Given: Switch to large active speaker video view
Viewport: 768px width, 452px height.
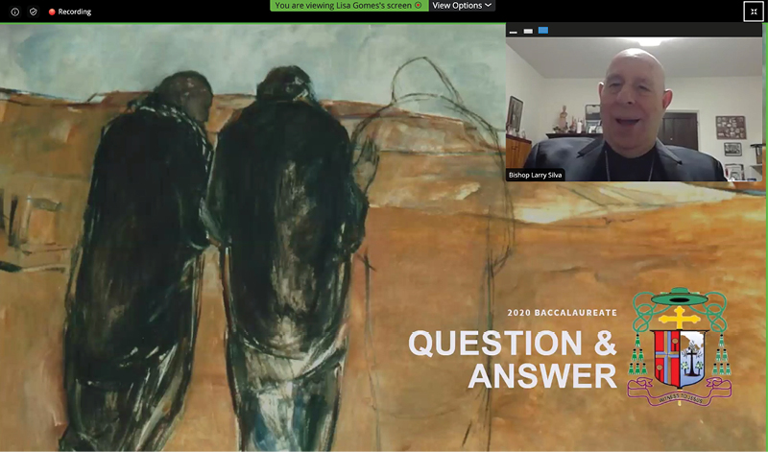Looking at the screenshot, I should pos(543,31).
